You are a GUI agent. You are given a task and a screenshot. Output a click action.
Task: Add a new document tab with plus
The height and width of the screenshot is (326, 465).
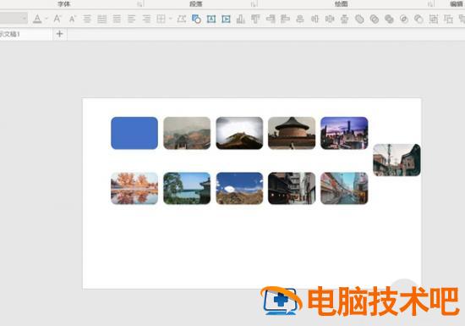[60, 34]
